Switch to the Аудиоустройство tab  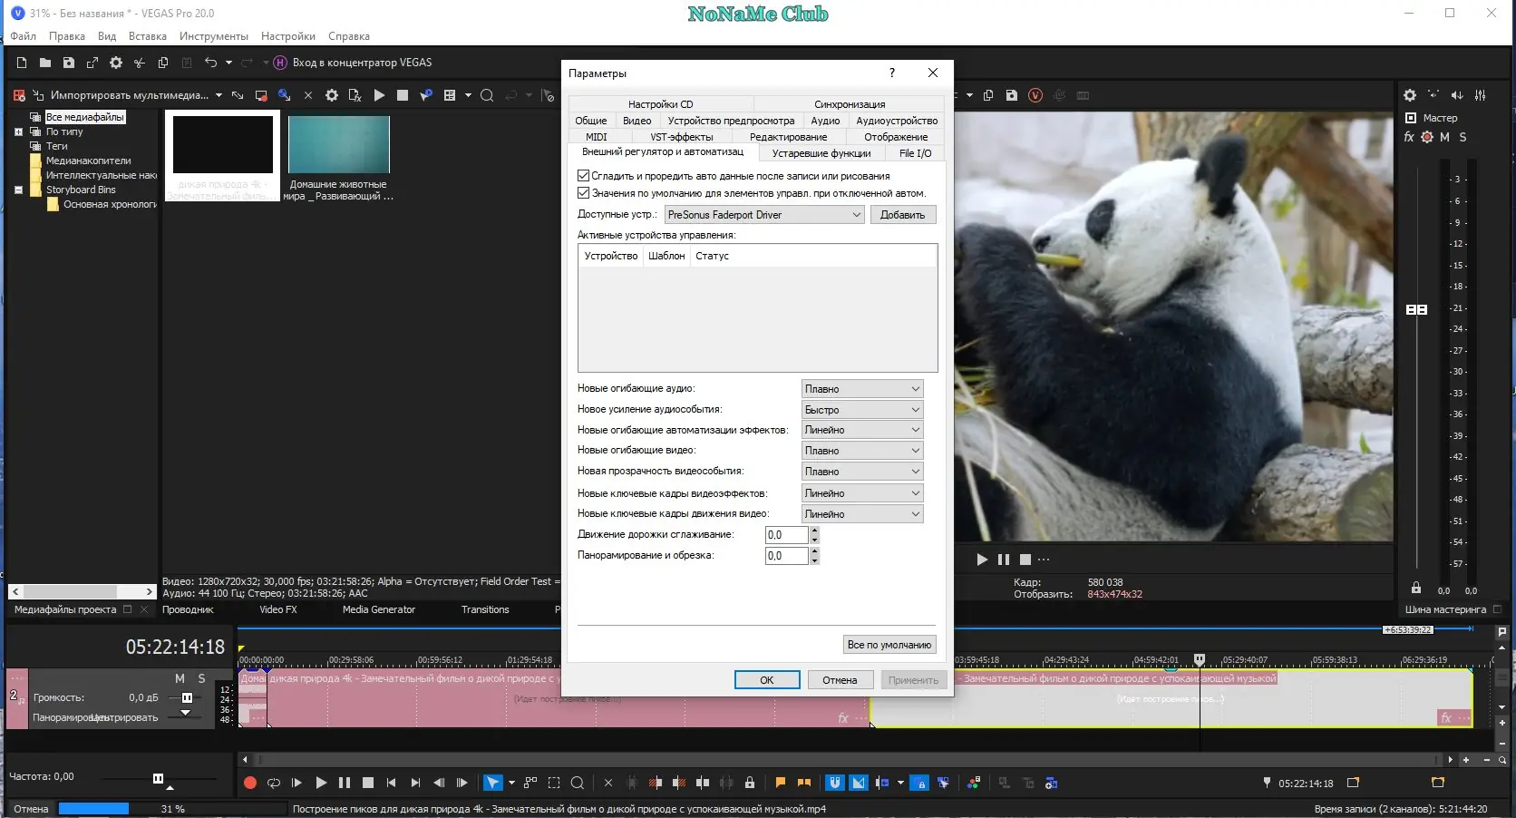(896, 120)
